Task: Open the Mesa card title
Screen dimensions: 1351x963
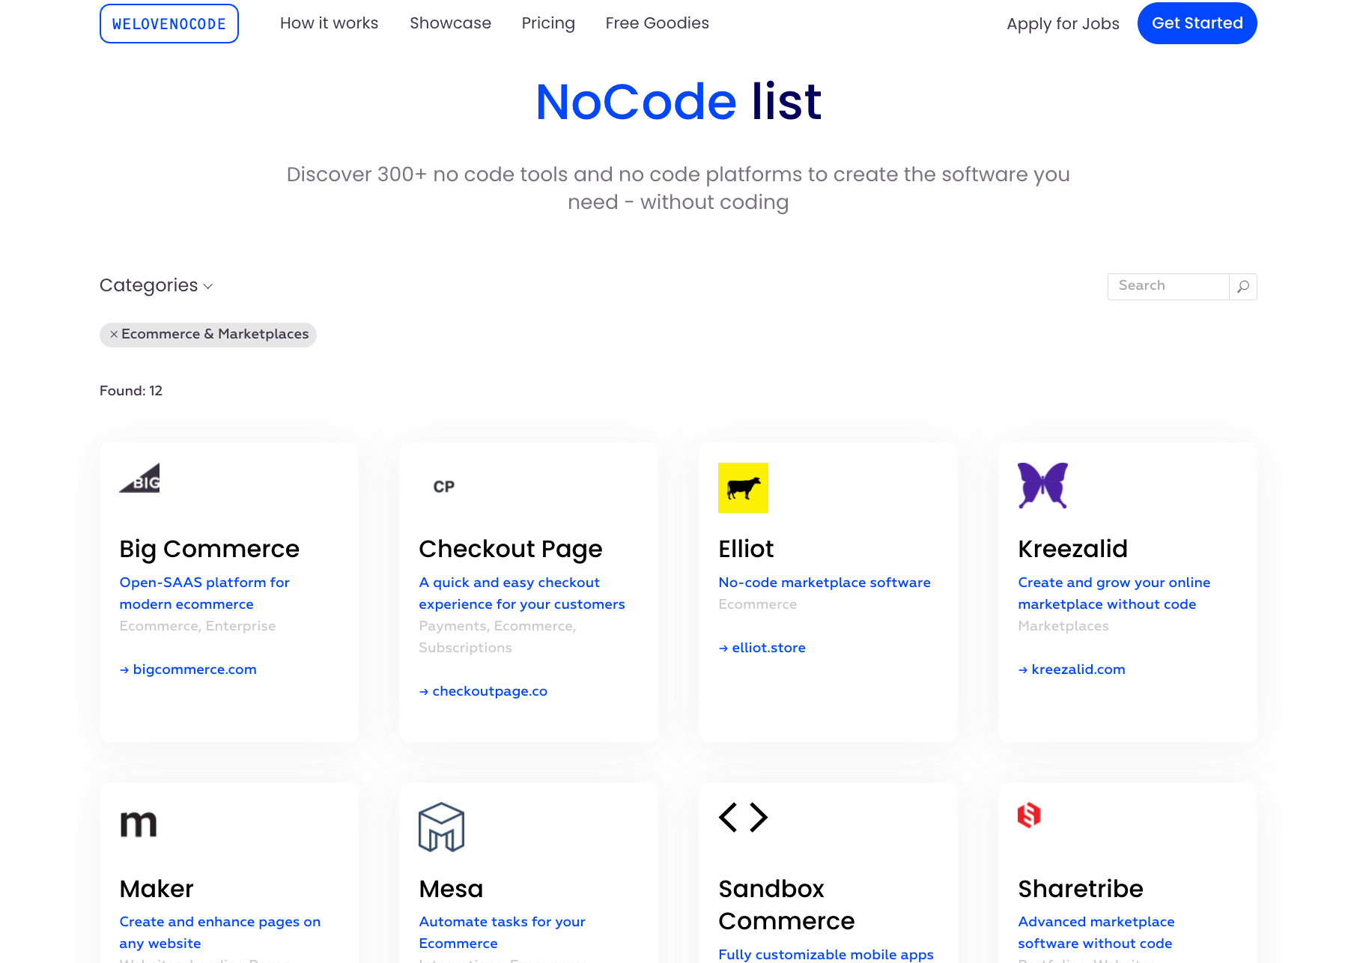Action: (451, 889)
